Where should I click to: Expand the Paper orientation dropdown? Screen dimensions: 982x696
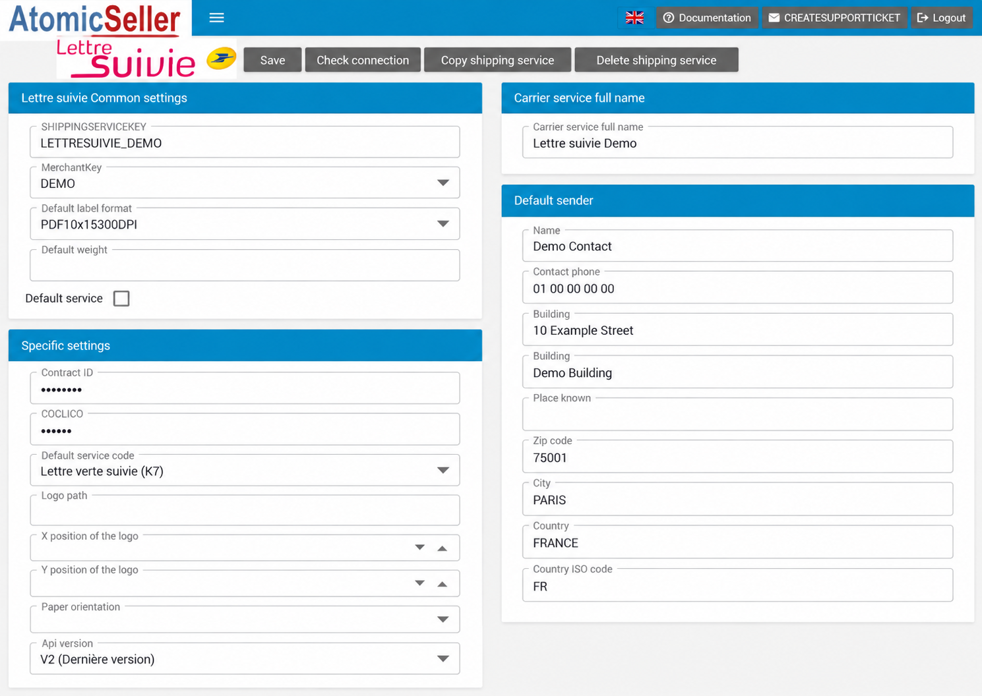[x=443, y=620]
